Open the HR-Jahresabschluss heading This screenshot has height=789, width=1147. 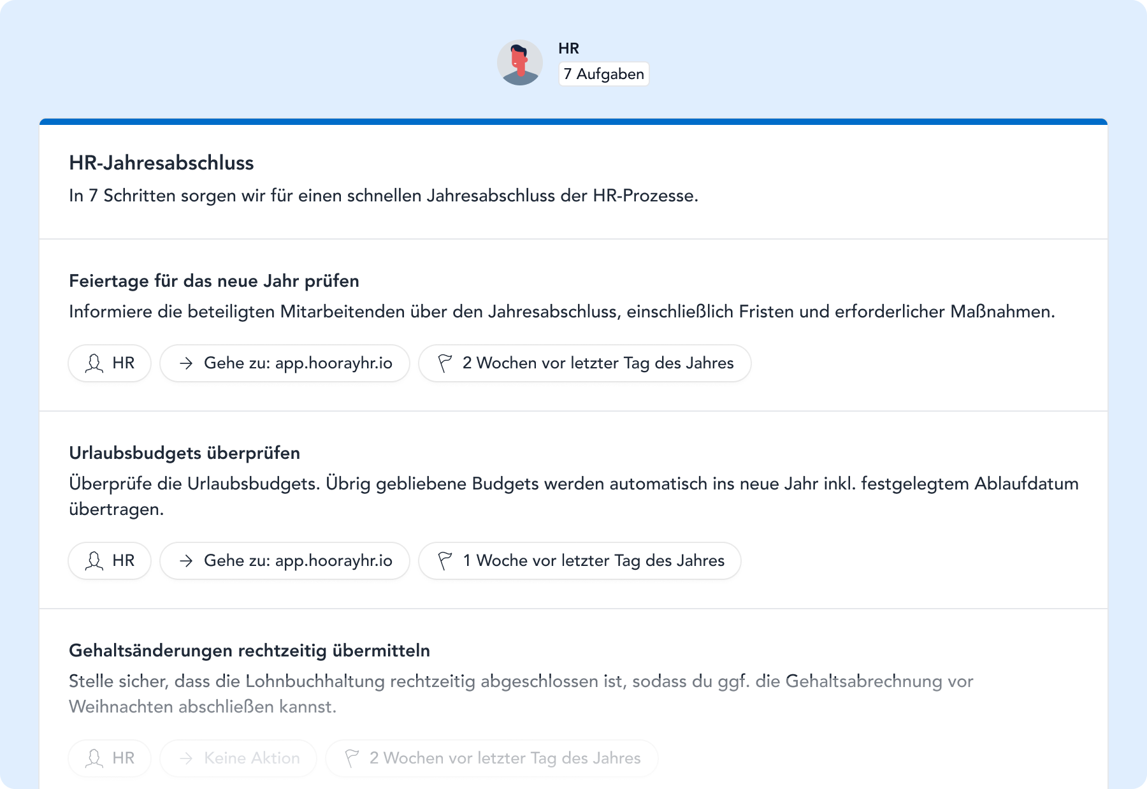[x=161, y=163]
